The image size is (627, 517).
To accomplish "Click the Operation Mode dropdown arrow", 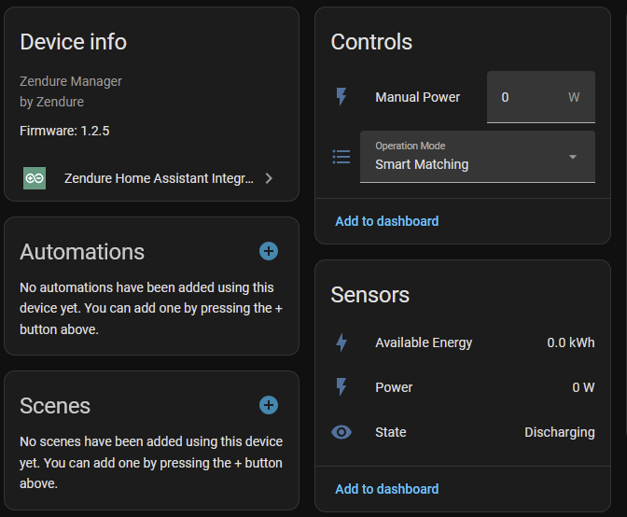I will pos(573,157).
